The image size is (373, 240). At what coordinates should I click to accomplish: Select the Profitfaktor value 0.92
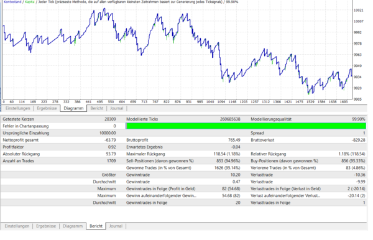(x=112, y=147)
